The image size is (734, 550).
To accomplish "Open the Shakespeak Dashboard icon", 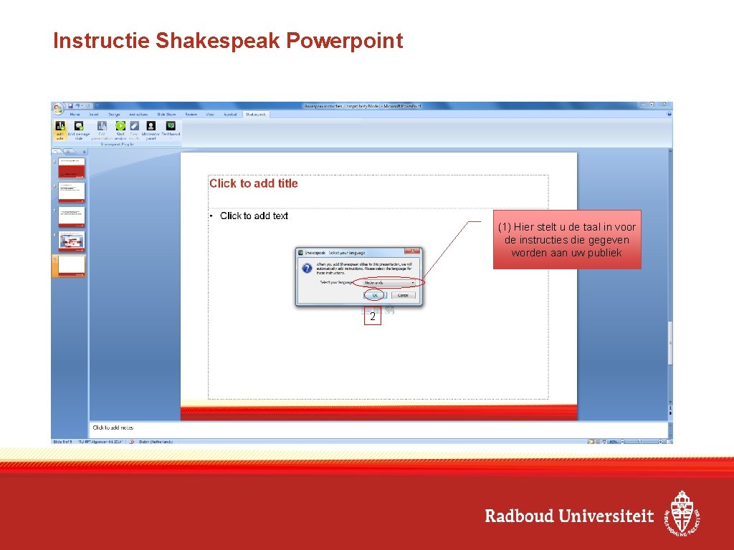I will (x=171, y=126).
